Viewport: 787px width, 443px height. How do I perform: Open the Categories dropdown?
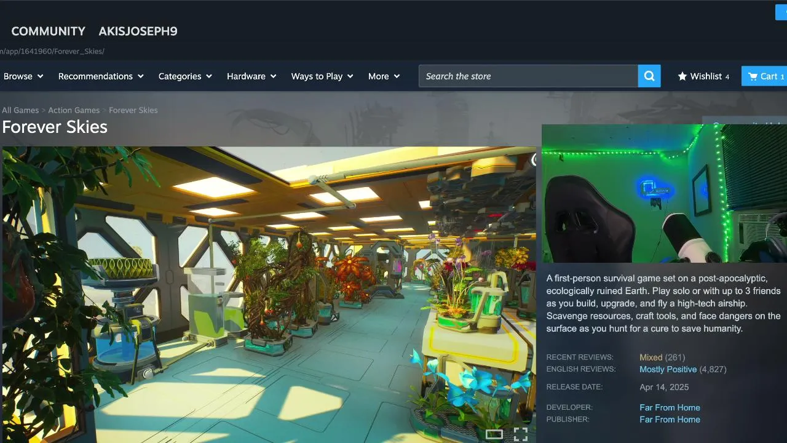185,76
